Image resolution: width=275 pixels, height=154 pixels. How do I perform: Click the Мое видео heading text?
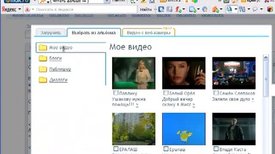[x=131, y=47]
